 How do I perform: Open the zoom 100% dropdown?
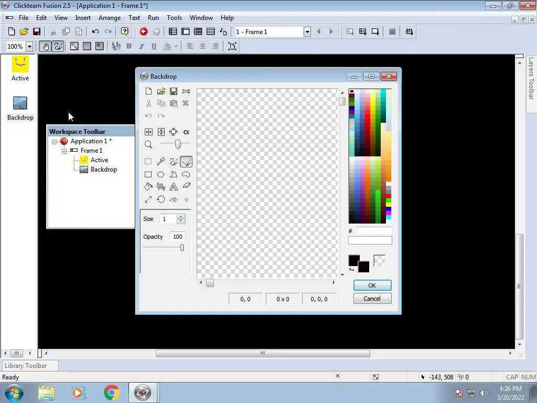[29, 47]
